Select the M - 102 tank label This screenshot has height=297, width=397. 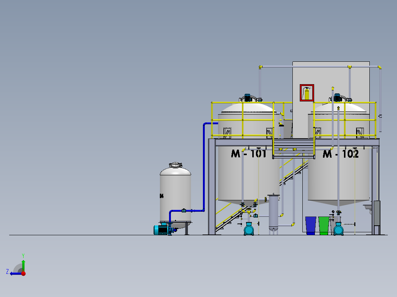[341, 153]
